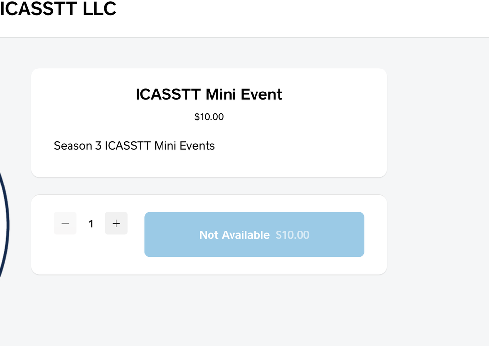Increase quantity with the plus button
This screenshot has height=346, width=489.
116,224
